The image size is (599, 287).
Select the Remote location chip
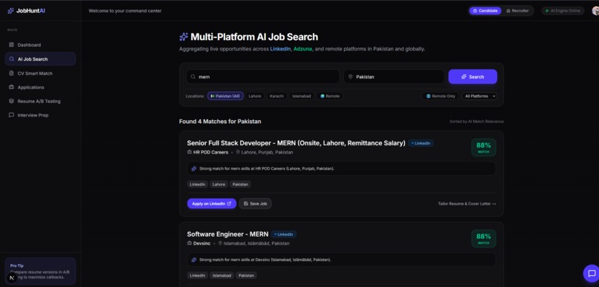pyautogui.click(x=330, y=96)
